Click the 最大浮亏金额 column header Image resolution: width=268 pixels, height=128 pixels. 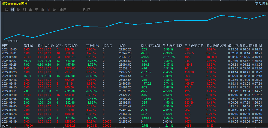pos(150,46)
